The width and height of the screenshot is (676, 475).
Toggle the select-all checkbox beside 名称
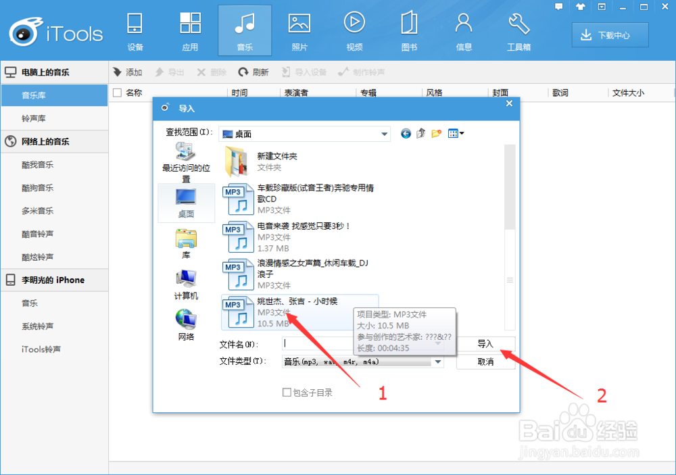pos(117,93)
